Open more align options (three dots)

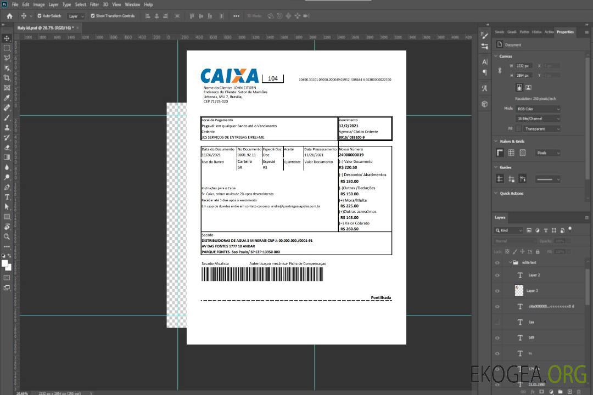236,16
